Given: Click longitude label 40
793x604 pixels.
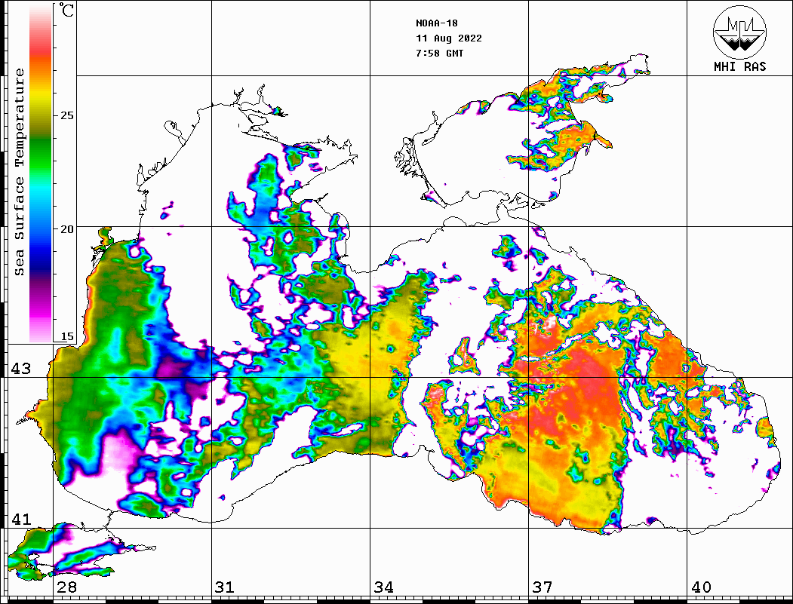Looking at the screenshot, I should tap(701, 587).
